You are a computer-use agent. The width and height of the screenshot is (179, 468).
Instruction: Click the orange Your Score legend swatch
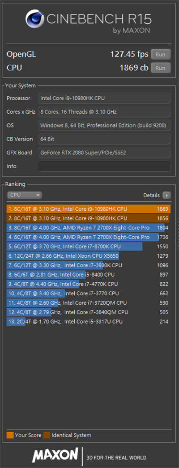point(10,435)
